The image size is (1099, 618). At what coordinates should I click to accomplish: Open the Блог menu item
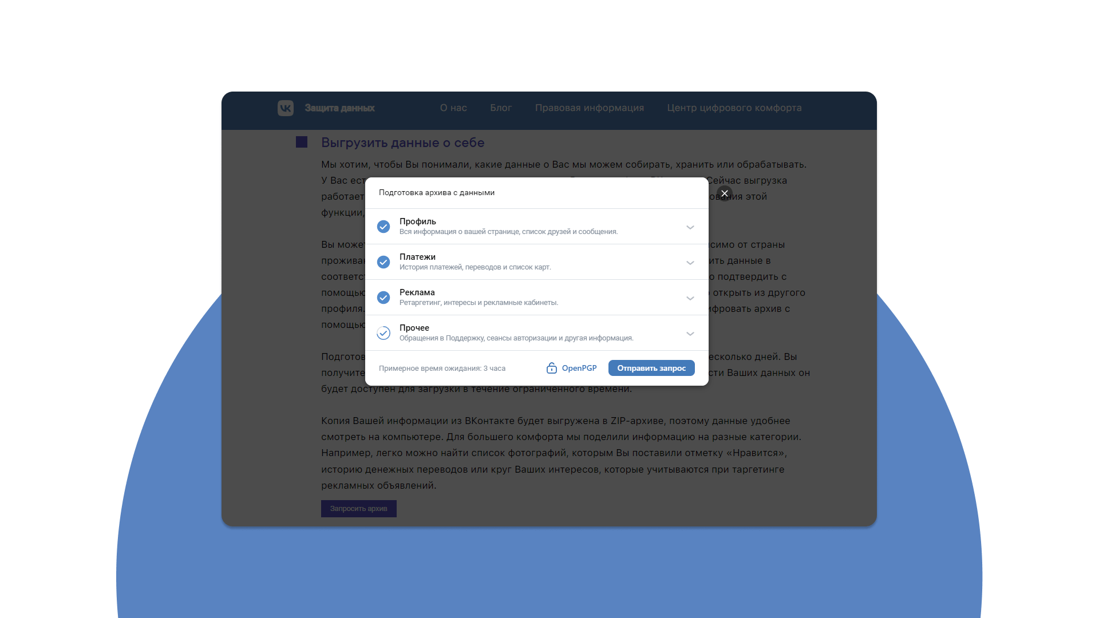tap(501, 108)
